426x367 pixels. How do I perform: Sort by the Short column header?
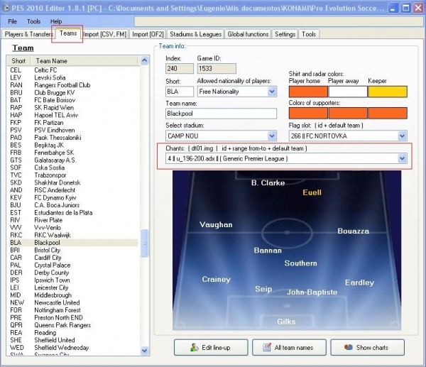tap(18, 61)
